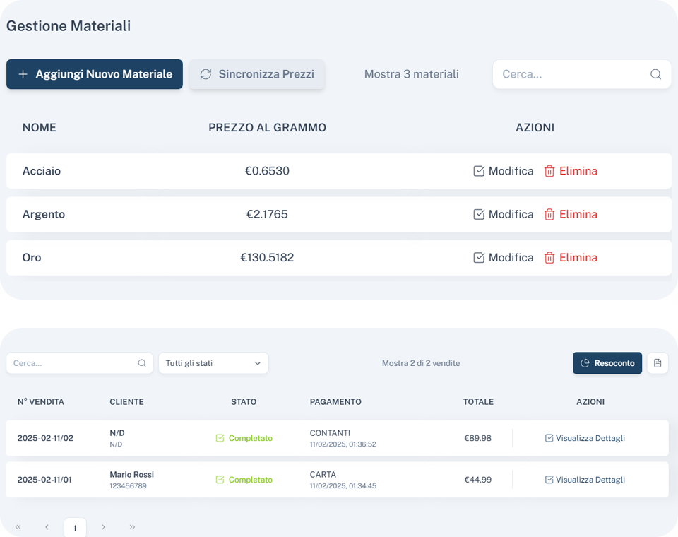Click the details icon beside Visualizza Dettagli for Mario Rossi

(548, 480)
